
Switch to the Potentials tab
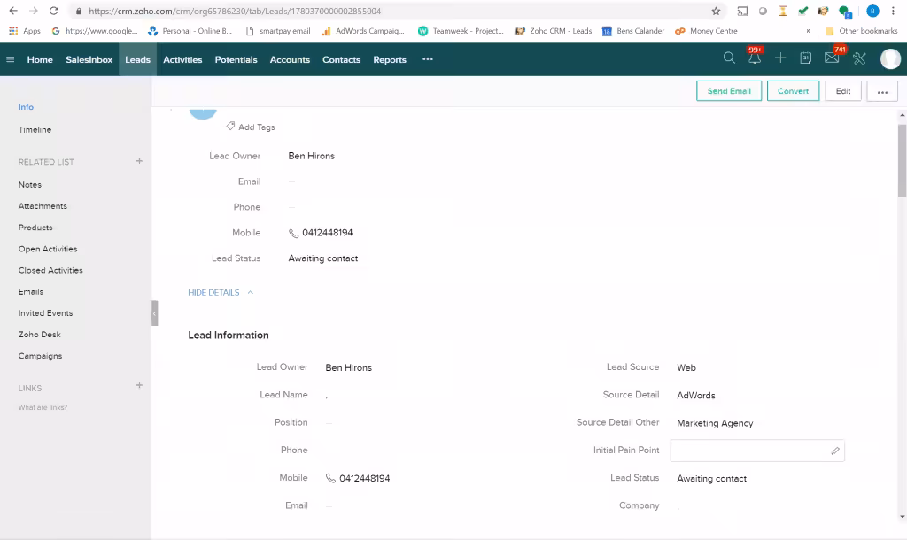click(x=236, y=60)
